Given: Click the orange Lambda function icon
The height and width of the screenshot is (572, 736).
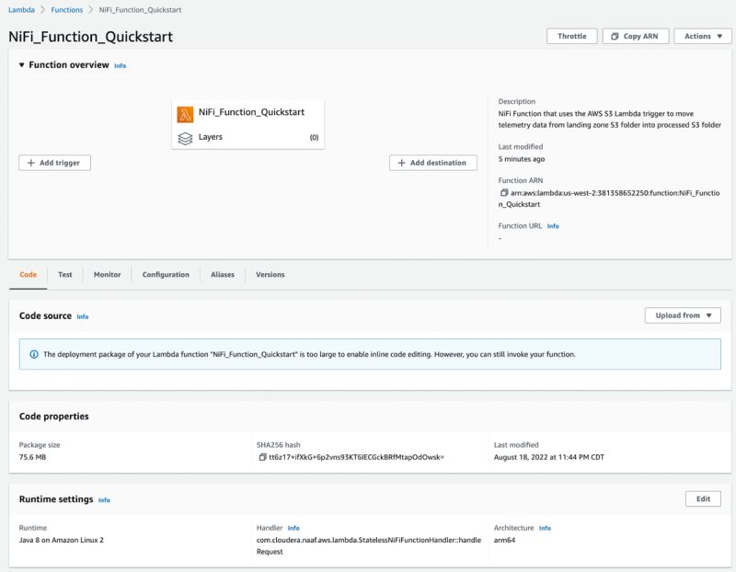Looking at the screenshot, I should pos(185,113).
